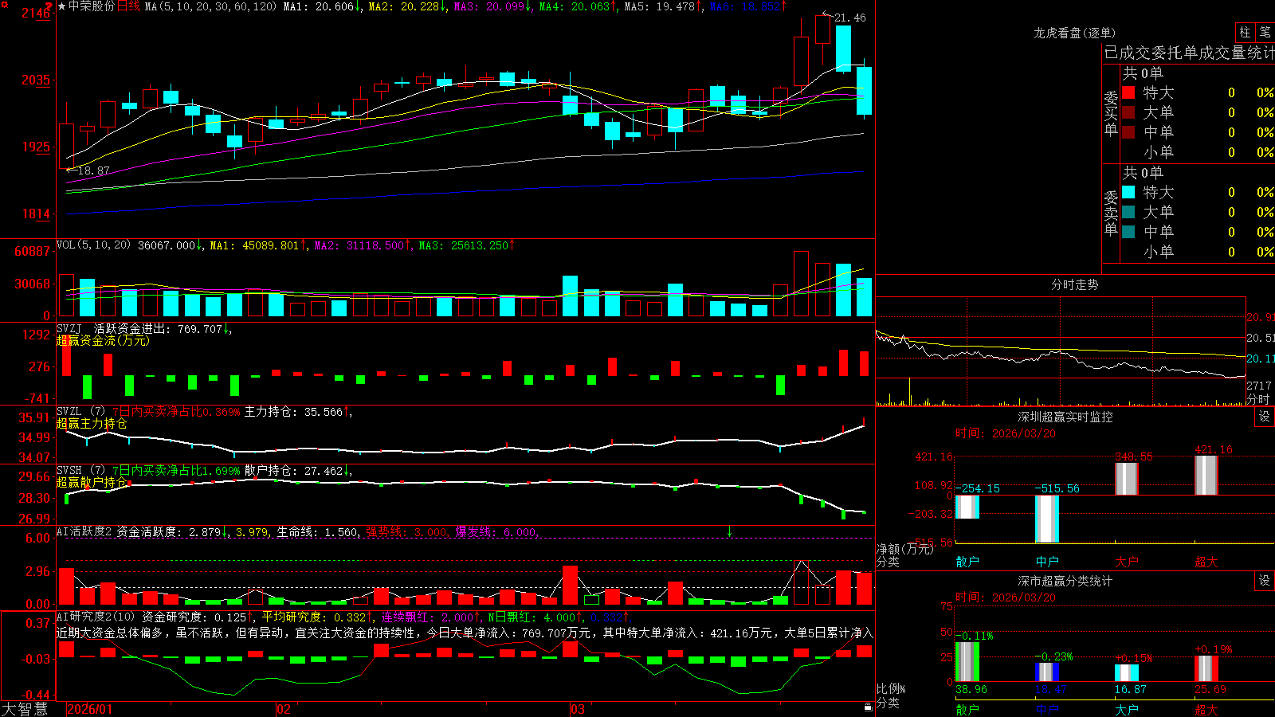Click the VOL(5,10,20) indicator label
This screenshot has width=1275, height=717.
(94, 245)
